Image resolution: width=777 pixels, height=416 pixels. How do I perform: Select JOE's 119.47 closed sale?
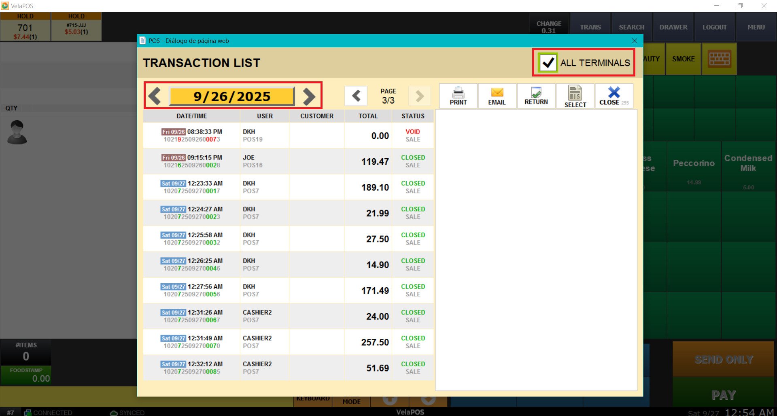tap(288, 161)
